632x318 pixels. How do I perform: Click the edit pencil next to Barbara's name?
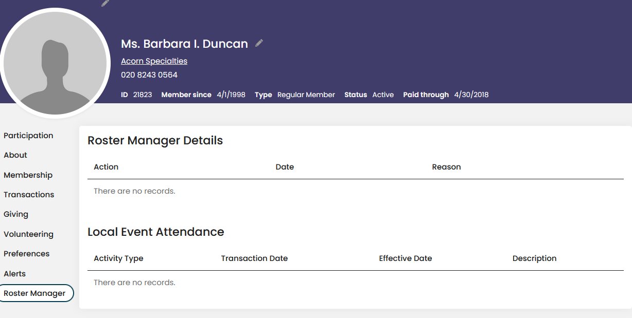point(259,43)
